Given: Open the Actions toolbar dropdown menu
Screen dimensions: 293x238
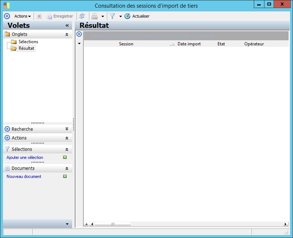Looking at the screenshot, I should click(x=22, y=16).
